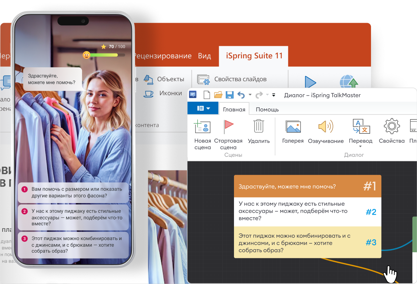The height and width of the screenshot is (284, 417).
Task: Undo last action in TalkMaster
Action: 241,95
